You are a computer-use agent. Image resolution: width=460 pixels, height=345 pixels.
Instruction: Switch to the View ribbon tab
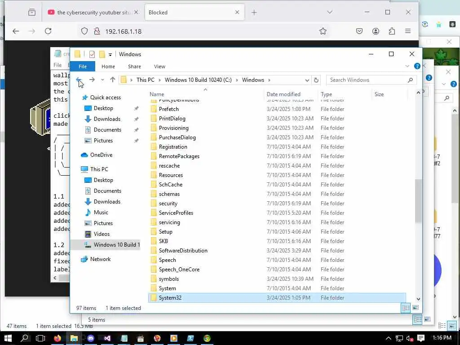point(159,66)
